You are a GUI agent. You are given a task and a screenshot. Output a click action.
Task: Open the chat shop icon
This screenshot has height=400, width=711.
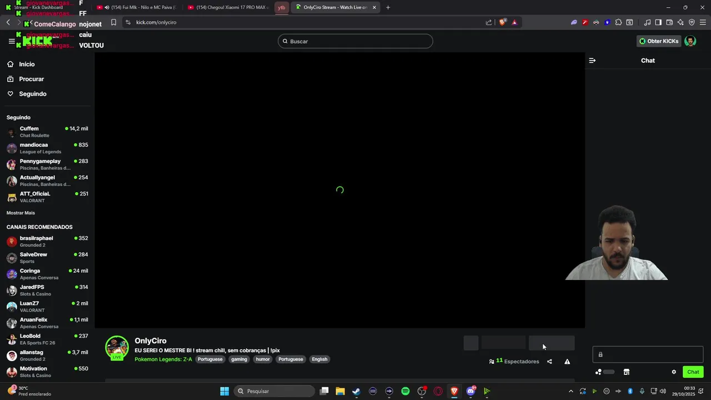[x=627, y=372]
